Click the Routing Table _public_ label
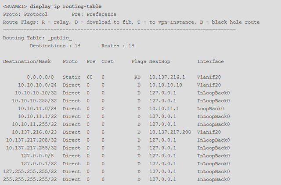The image size is (281, 185). pyautogui.click(x=37, y=38)
